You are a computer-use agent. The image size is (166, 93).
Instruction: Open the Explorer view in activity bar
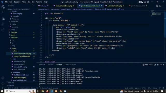(x=3, y=7)
